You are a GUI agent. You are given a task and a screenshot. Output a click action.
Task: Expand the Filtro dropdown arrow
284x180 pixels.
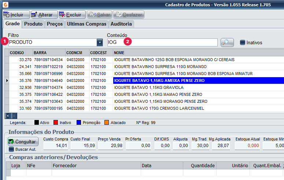[x=100, y=42]
